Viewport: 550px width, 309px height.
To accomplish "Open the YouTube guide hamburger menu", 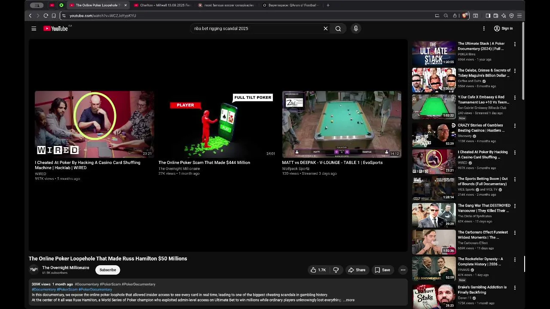I will click(x=34, y=28).
